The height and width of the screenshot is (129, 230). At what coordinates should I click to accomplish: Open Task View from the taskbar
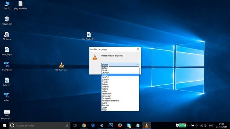pyautogui.click(x=75, y=125)
